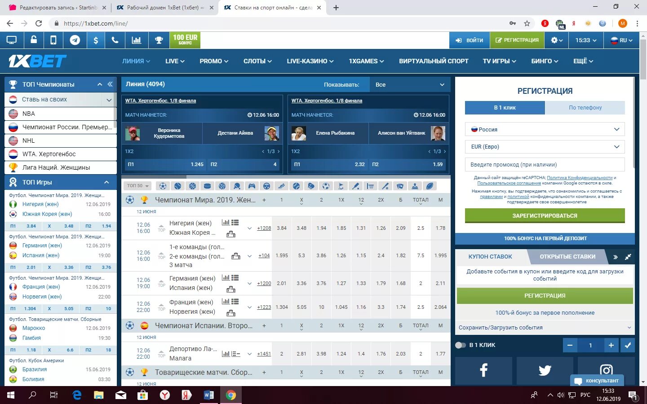Filter by boxing glove icon
Image resolution: width=647 pixels, height=404 pixels.
pyautogui.click(x=311, y=186)
